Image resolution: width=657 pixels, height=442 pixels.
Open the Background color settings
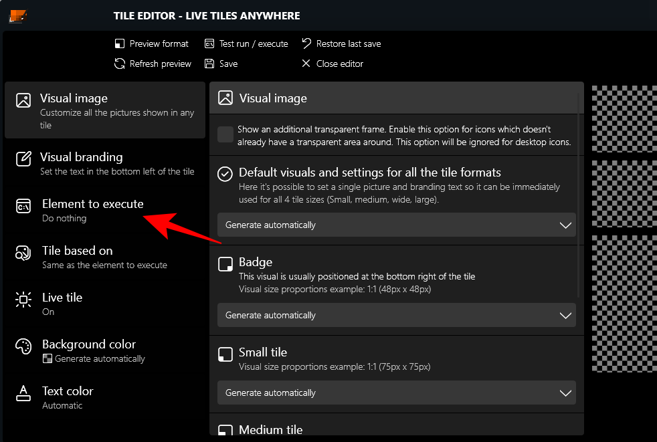(x=104, y=351)
